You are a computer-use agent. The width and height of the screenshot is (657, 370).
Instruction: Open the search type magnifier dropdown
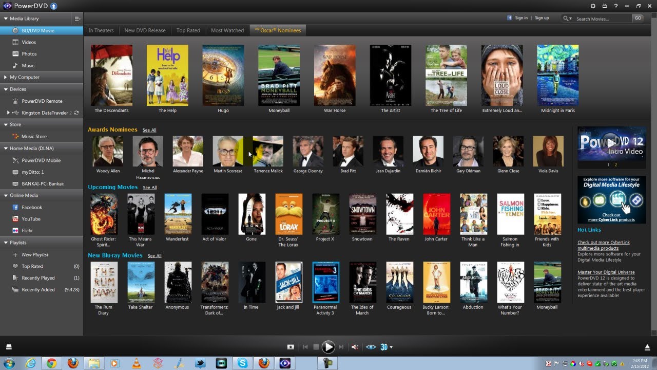coord(567,18)
